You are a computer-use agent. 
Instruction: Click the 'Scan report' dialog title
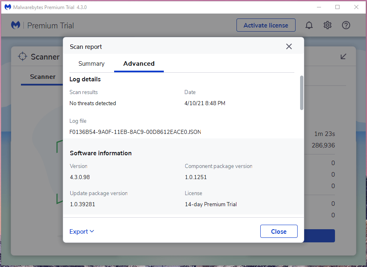pyautogui.click(x=86, y=46)
